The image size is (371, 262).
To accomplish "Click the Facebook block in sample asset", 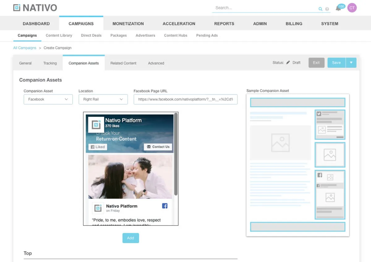I will 330,195.
